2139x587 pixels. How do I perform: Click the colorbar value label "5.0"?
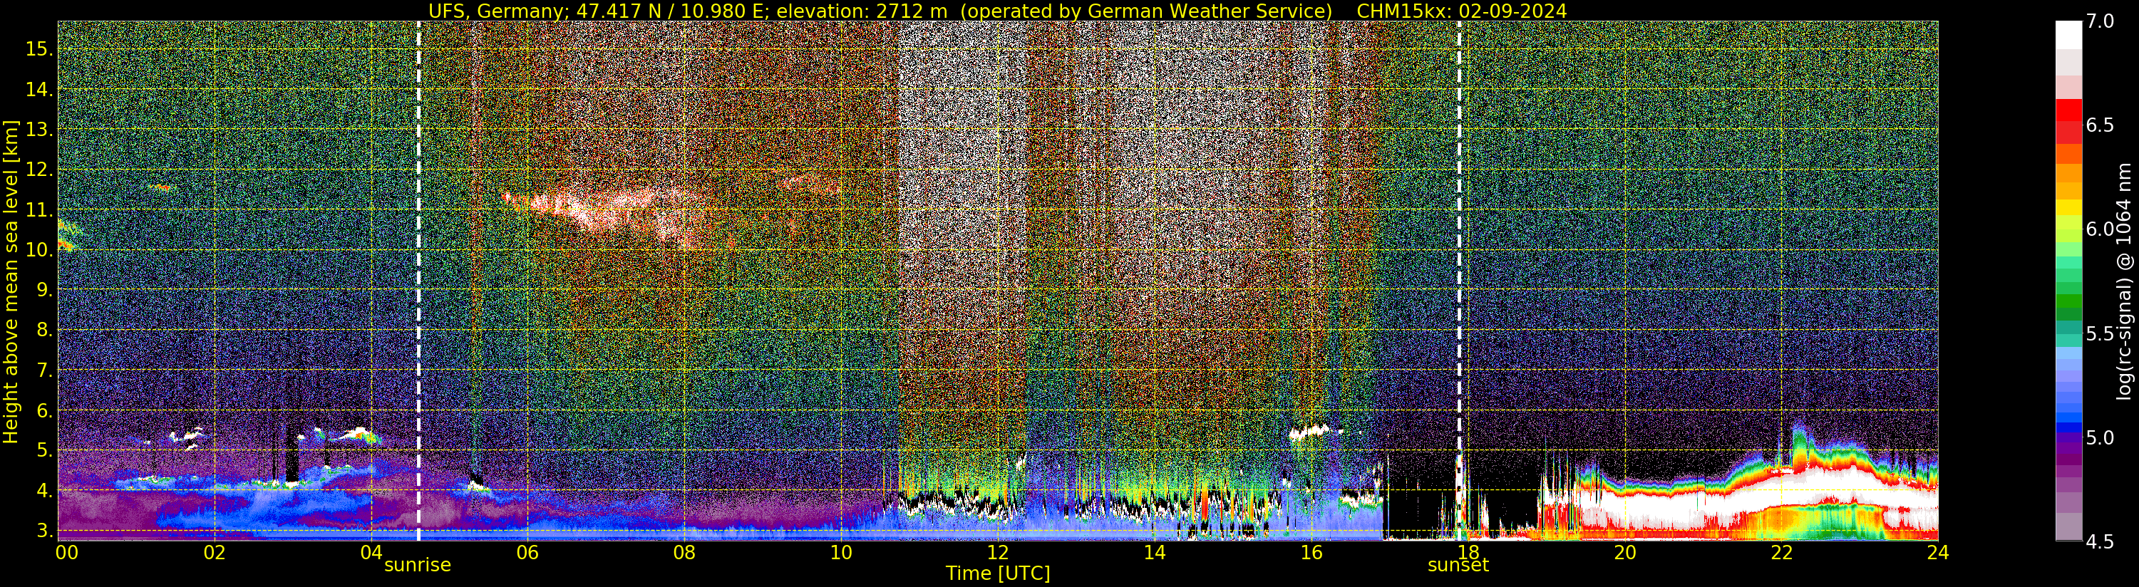point(2099,437)
